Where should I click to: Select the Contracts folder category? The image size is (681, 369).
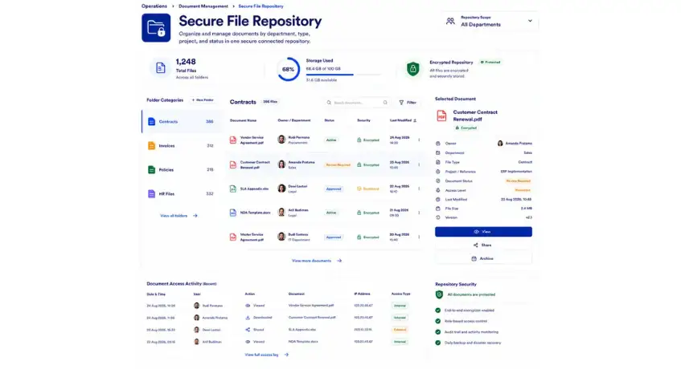tap(182, 122)
